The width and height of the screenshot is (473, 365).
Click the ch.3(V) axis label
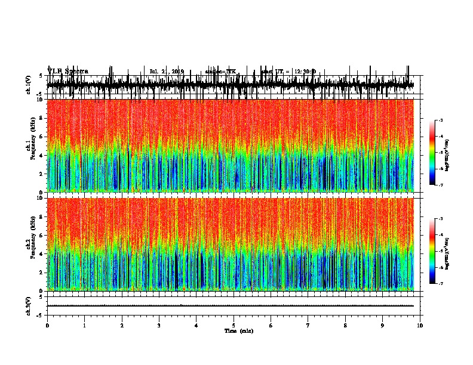click(28, 306)
